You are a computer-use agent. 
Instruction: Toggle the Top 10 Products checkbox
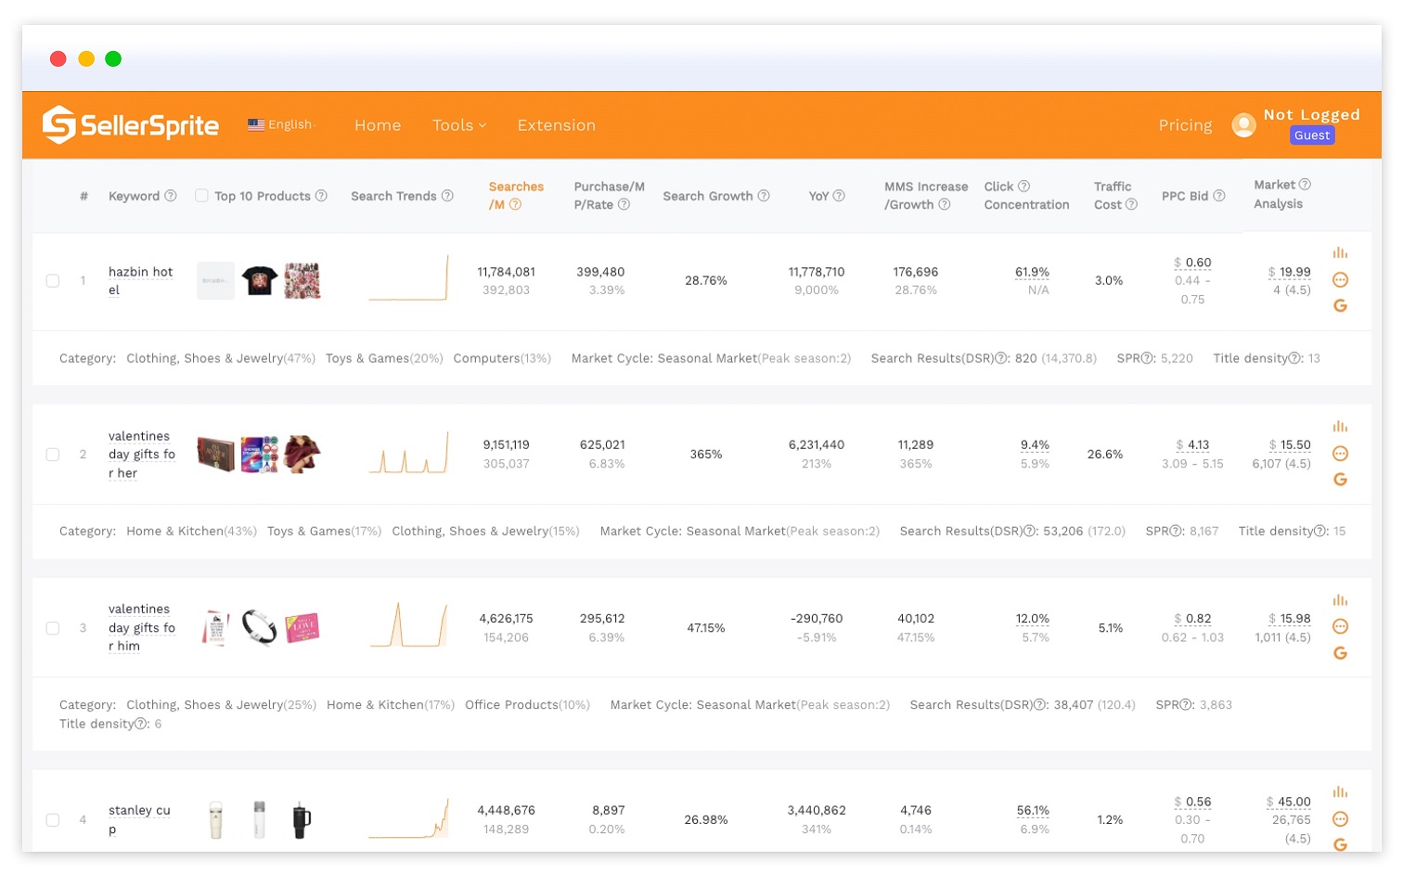pos(201,196)
